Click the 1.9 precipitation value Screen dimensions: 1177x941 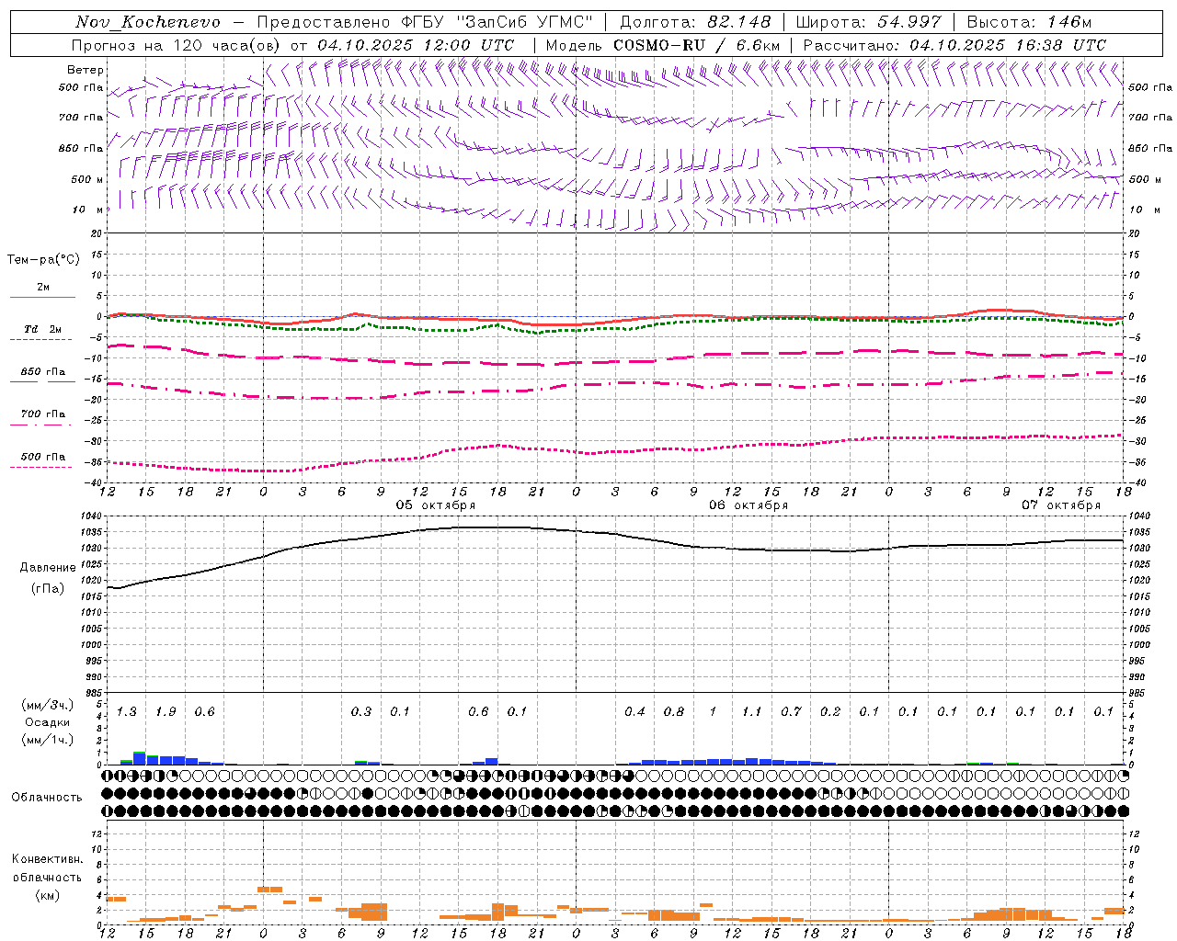(166, 712)
